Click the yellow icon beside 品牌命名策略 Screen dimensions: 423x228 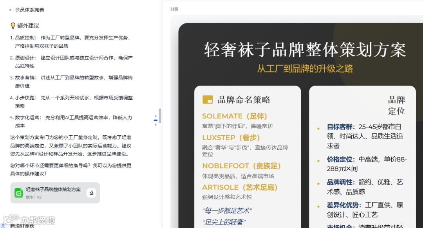208,100
